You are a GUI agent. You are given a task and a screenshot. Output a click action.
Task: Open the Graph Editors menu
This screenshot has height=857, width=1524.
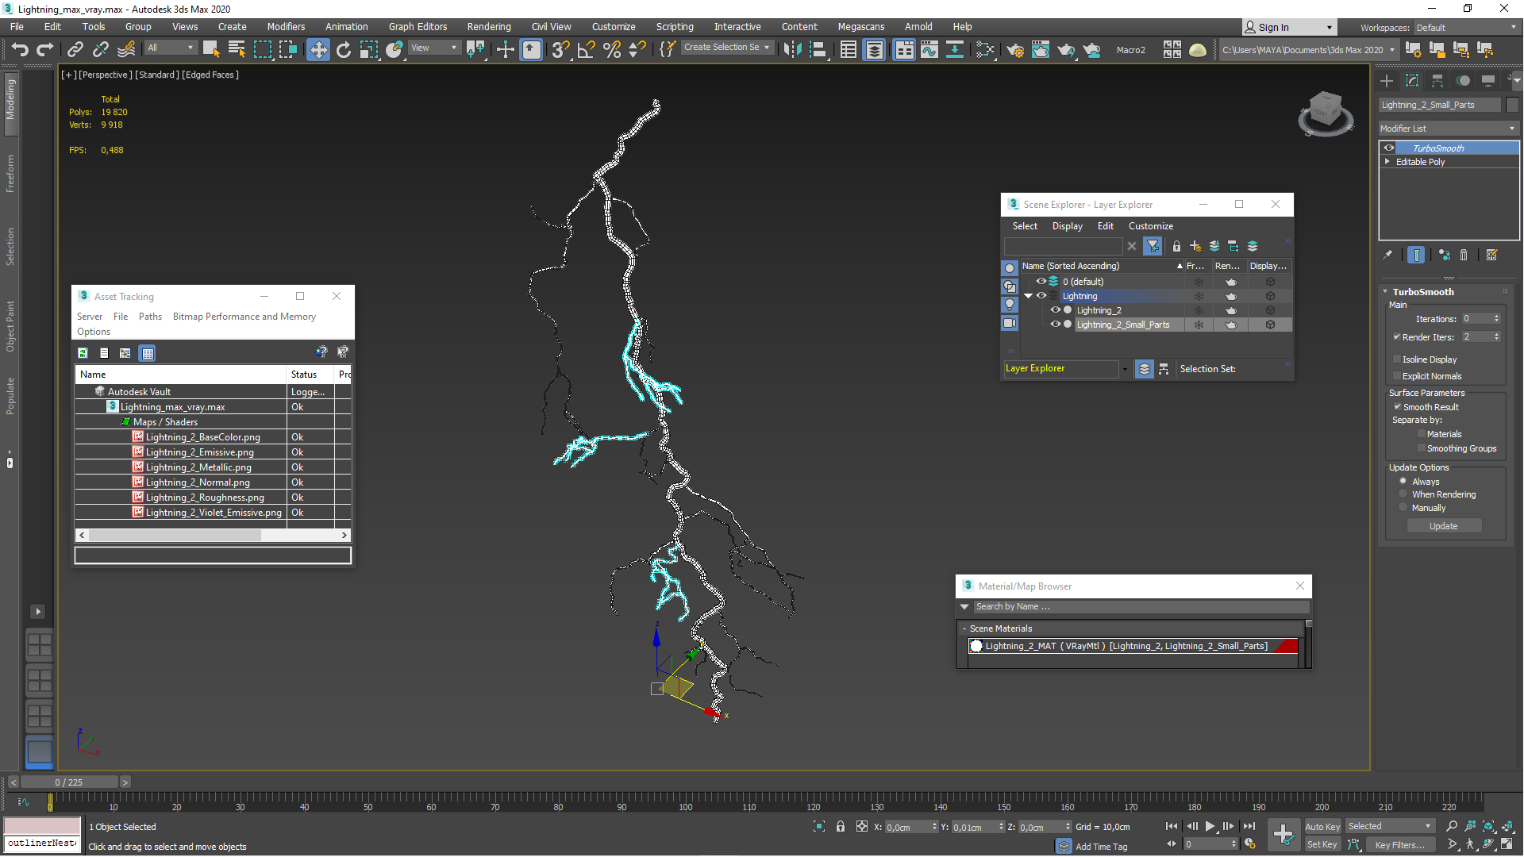point(418,26)
